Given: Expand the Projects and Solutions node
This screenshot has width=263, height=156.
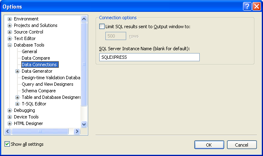Looking at the screenshot, I should click(x=9, y=25).
